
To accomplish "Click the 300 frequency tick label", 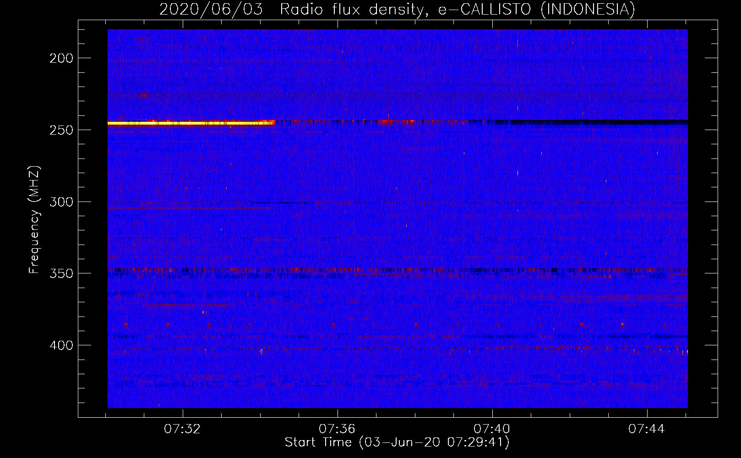I will 61,202.
